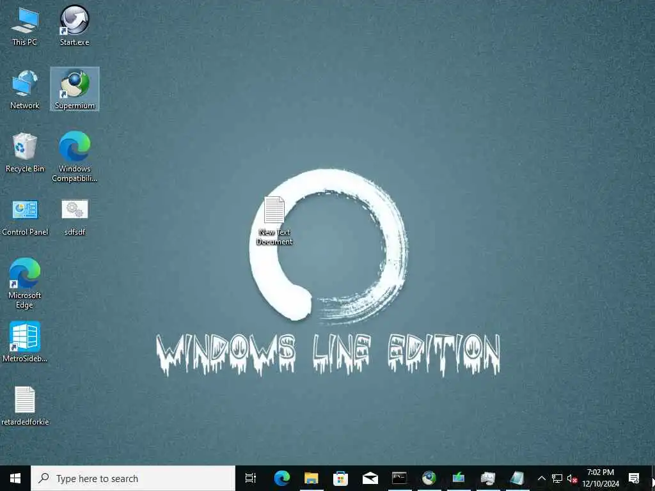The height and width of the screenshot is (491, 655).
Task: Open the network status tray icon
Action: tap(557, 478)
